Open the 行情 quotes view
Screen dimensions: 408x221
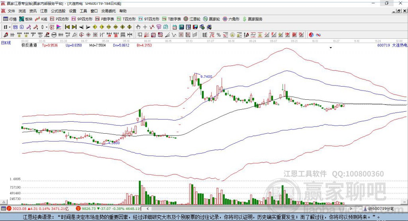coord(10,19)
